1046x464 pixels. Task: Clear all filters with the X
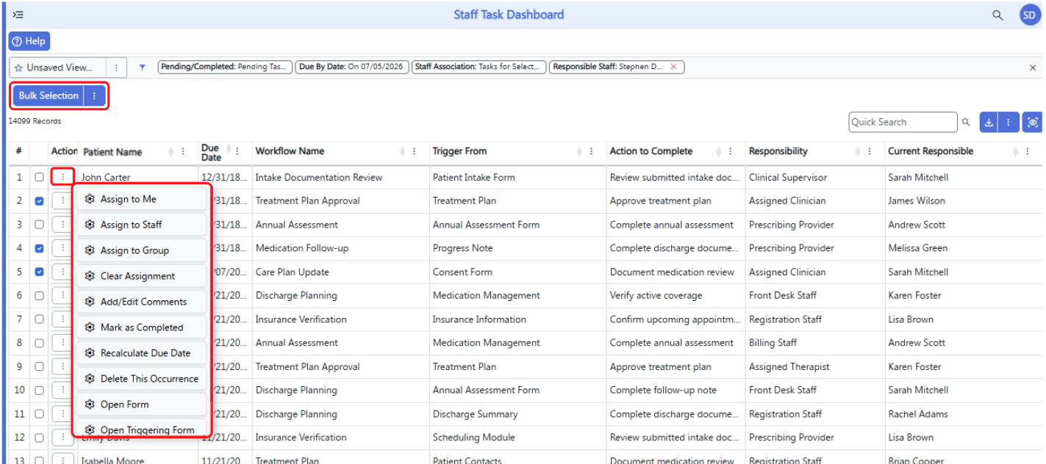point(1033,68)
